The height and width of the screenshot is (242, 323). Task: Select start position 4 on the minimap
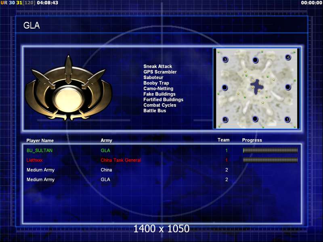point(288,57)
